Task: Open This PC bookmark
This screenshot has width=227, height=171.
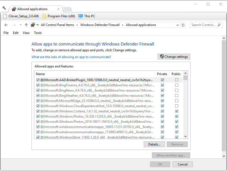Action: point(87,16)
